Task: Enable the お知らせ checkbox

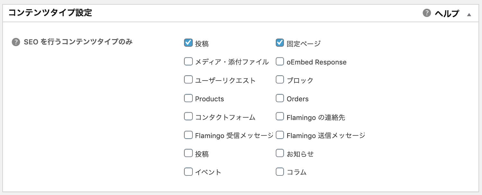Action: tap(280, 154)
